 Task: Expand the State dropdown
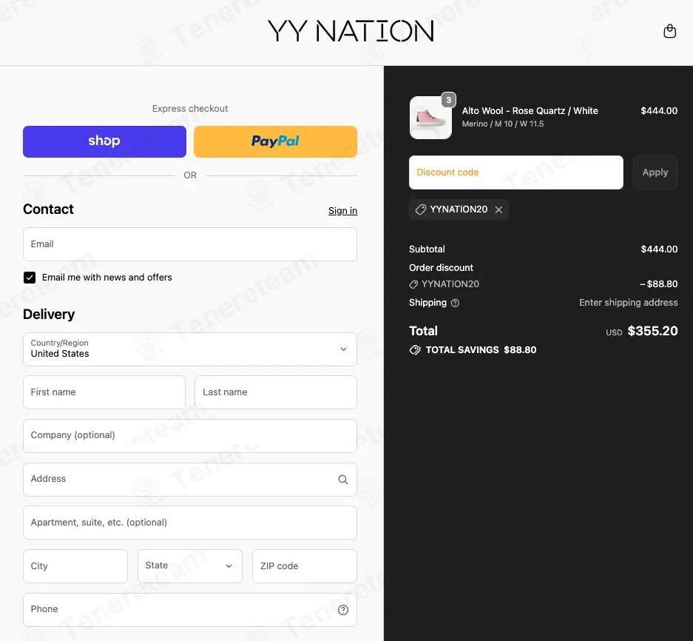point(190,566)
